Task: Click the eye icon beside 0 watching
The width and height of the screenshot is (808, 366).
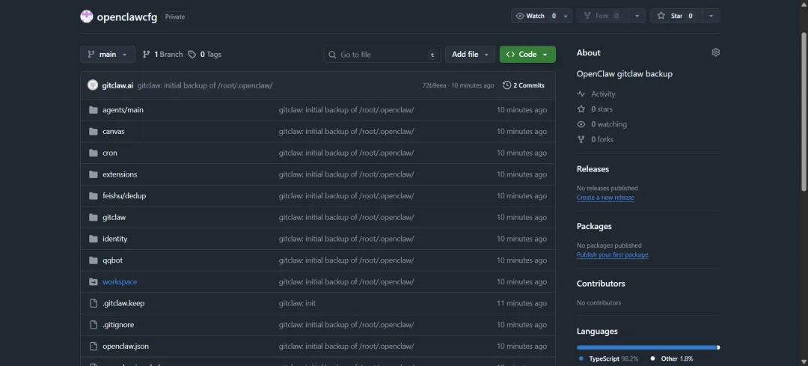Action: click(581, 124)
